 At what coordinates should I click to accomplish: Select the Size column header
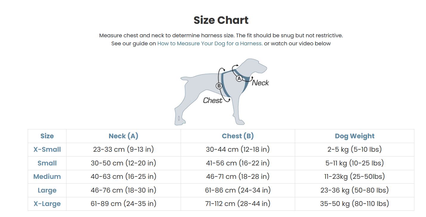pos(47,136)
